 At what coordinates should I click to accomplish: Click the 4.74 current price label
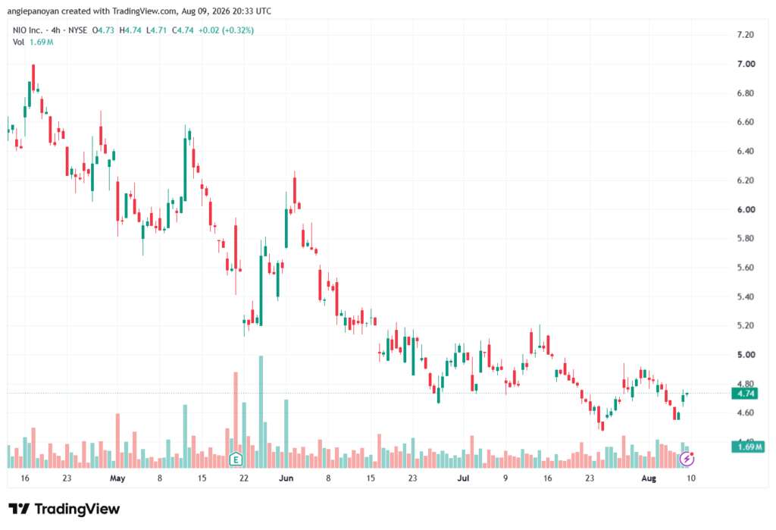(x=746, y=394)
